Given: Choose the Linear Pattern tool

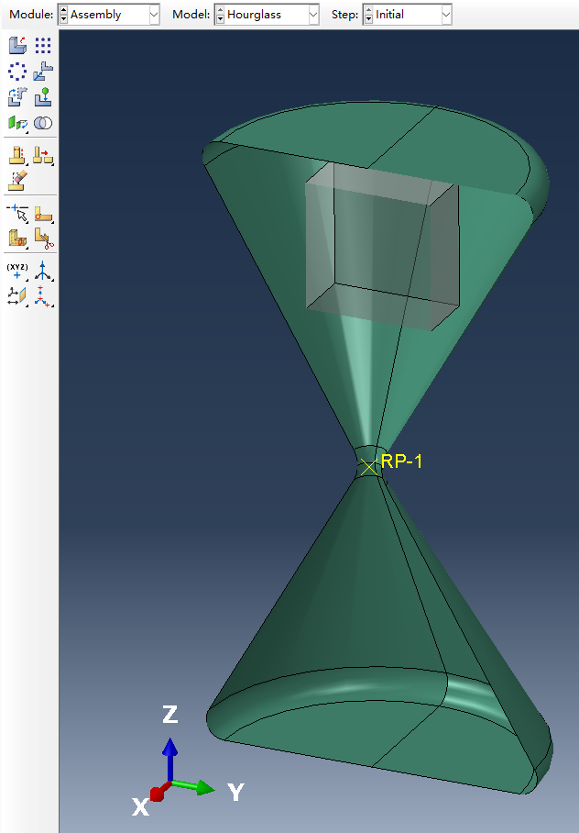Looking at the screenshot, I should [x=43, y=45].
